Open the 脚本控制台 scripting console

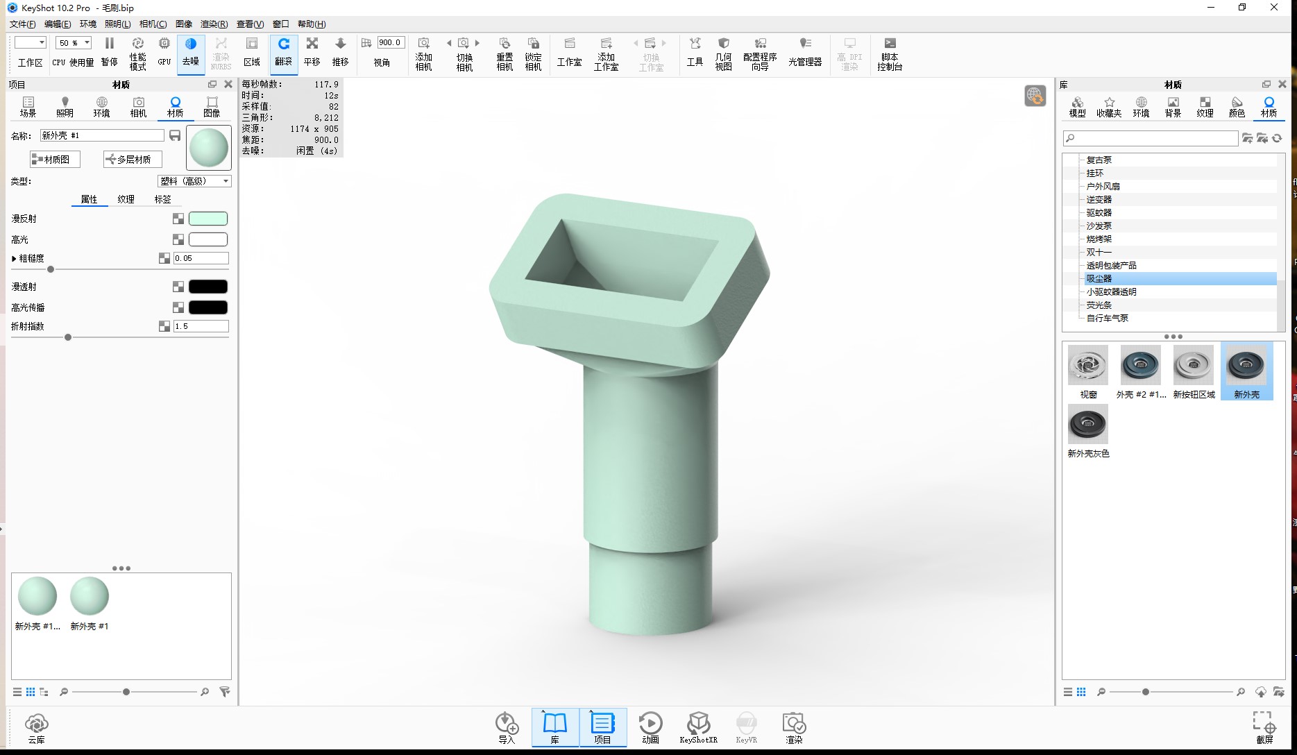(x=890, y=54)
